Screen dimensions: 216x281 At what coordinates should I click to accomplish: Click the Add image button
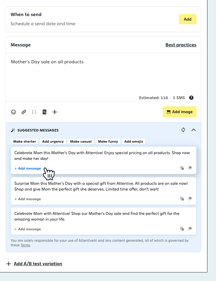[180, 112]
